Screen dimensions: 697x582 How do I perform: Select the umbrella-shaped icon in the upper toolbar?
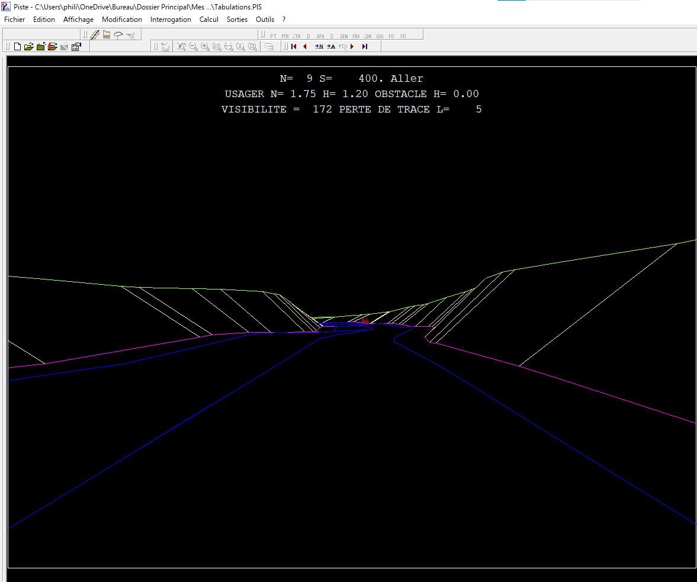coord(118,35)
